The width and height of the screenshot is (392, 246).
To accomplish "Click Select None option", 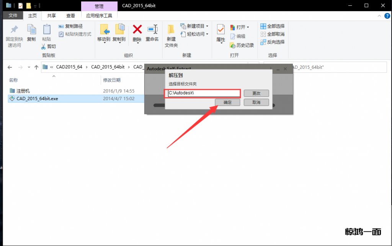I will coord(272,34).
